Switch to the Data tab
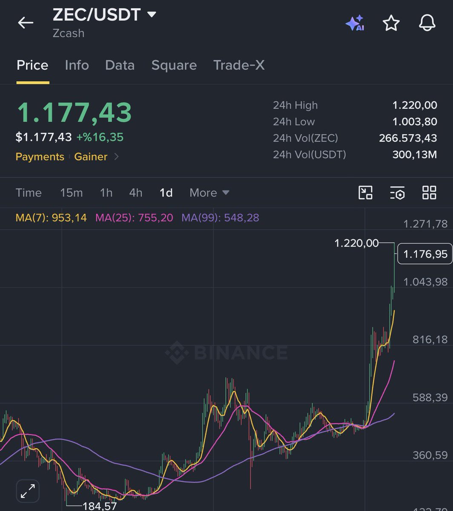453x511 pixels. [120, 65]
